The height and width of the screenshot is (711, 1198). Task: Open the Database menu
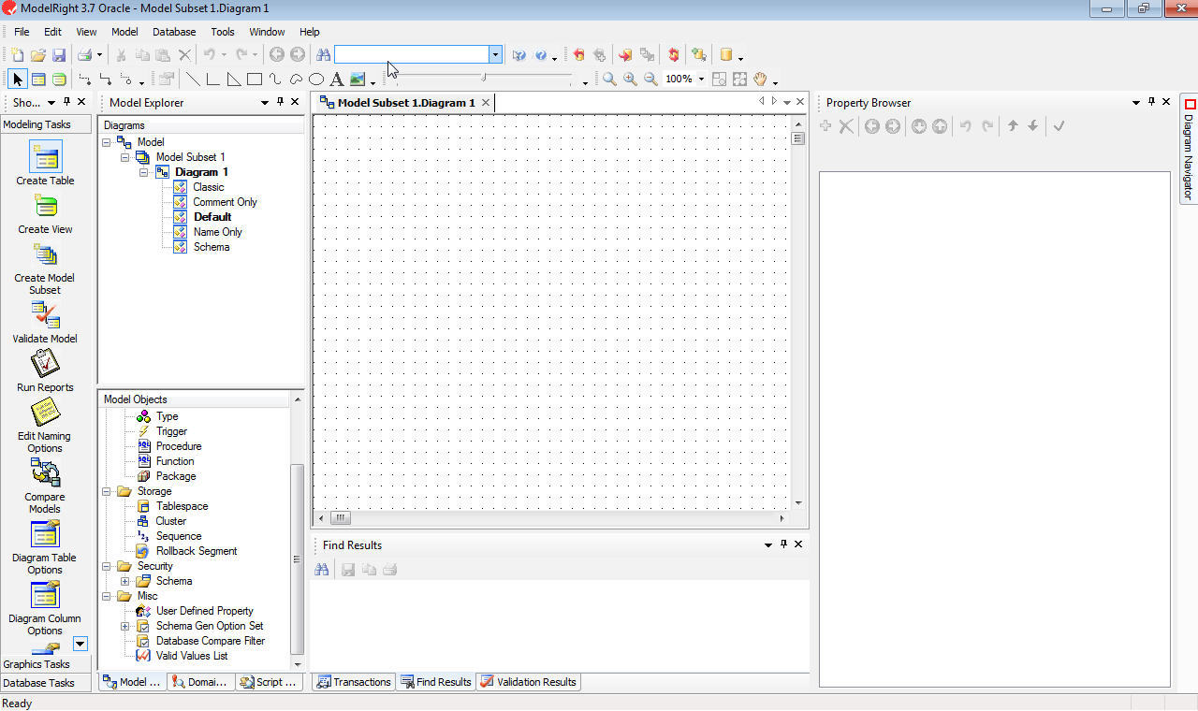174,32
